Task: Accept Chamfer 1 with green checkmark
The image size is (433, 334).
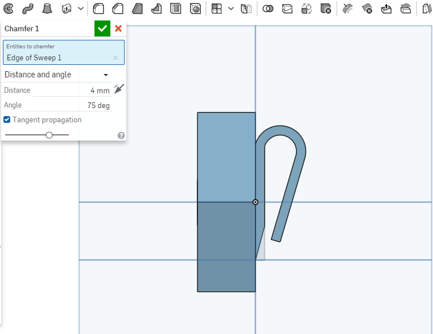Action: pyautogui.click(x=102, y=28)
